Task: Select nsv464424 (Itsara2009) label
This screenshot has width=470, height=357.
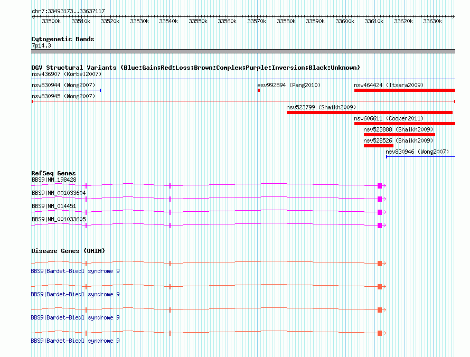Action: [389, 85]
